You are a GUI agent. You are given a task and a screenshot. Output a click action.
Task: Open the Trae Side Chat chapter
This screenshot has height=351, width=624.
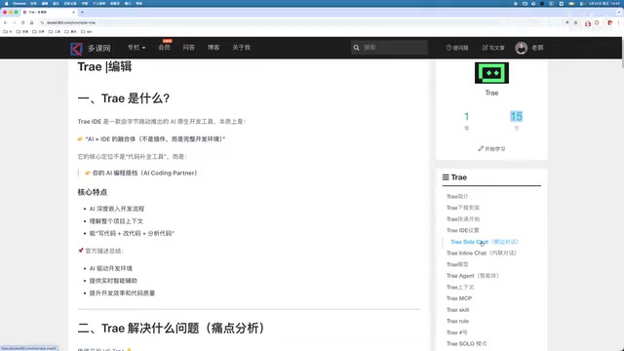(x=485, y=242)
